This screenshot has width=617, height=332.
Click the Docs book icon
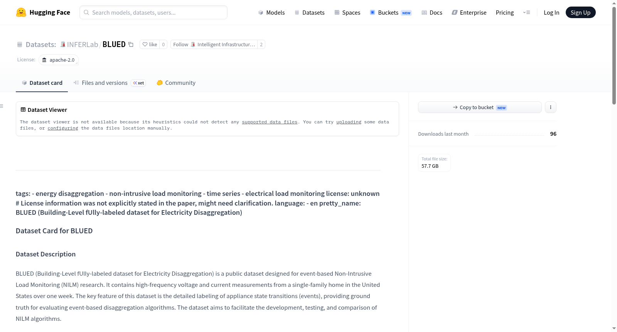tap(424, 12)
